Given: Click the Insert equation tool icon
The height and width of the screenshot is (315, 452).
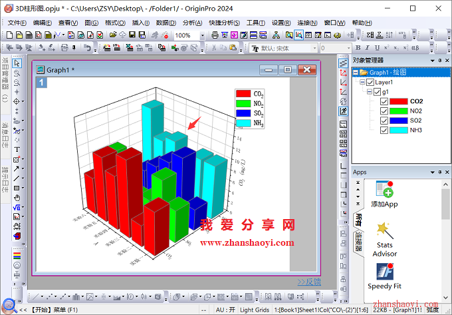Looking at the screenshot, I should 17,207.
